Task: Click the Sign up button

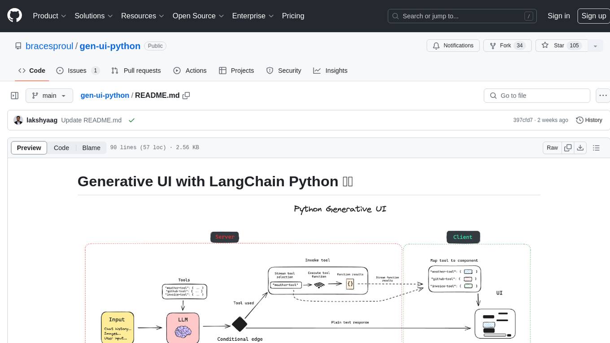Action: 593,16
